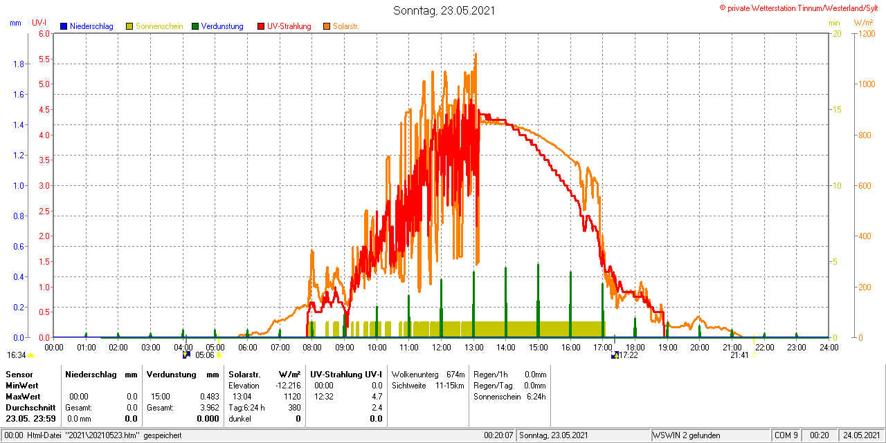Click the solar daily average value 380
Viewport: 886px width, 443px height.
click(x=294, y=408)
